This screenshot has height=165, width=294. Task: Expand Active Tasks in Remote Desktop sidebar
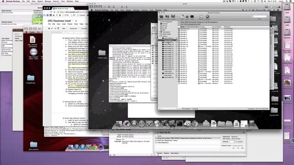(x=160, y=34)
